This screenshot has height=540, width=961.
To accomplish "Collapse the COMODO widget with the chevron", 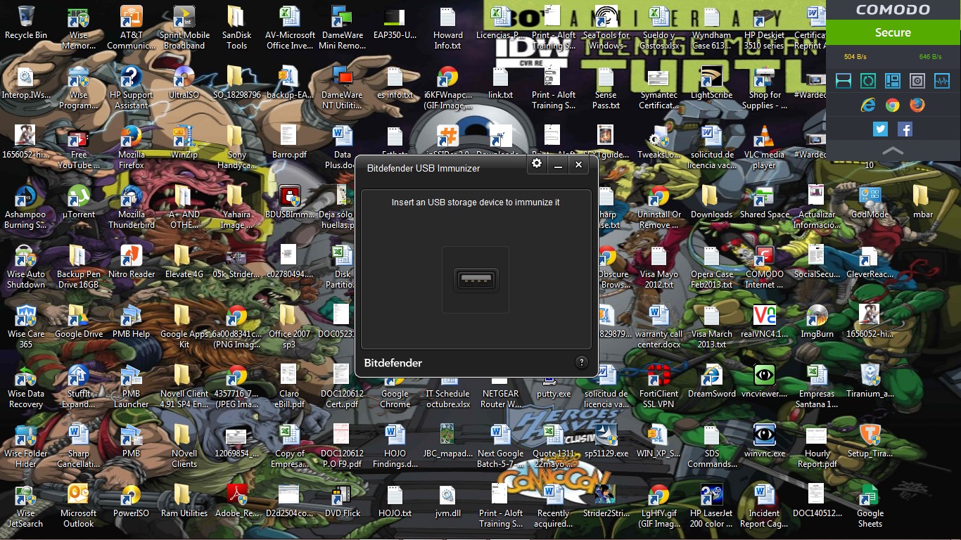I will tap(893, 150).
